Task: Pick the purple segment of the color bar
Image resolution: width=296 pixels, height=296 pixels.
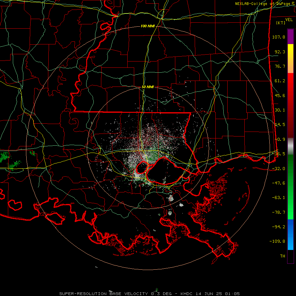Action: click(x=290, y=37)
